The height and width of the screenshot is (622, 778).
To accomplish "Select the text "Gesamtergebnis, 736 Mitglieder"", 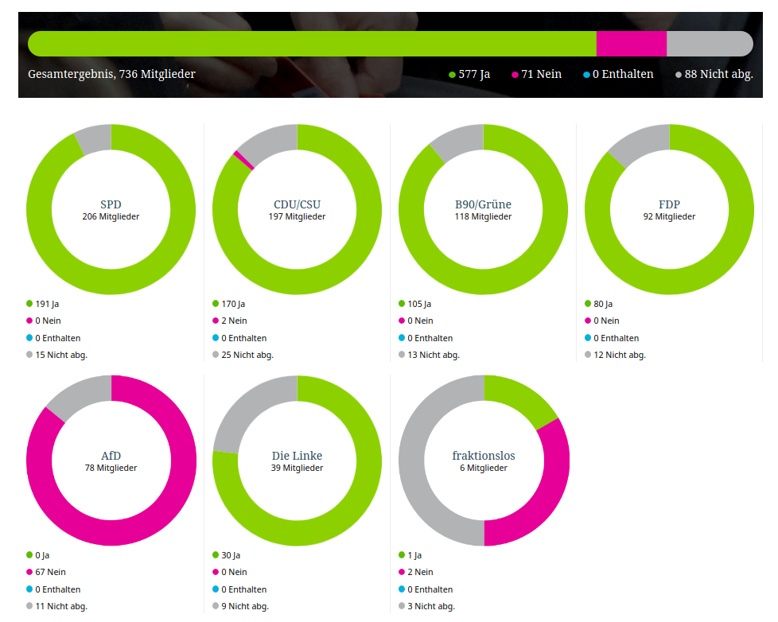I will [111, 74].
